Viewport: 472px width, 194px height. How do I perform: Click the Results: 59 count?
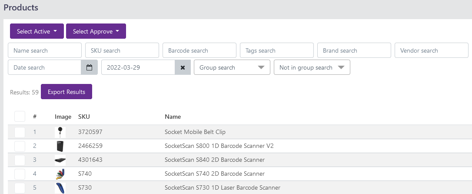[24, 92]
